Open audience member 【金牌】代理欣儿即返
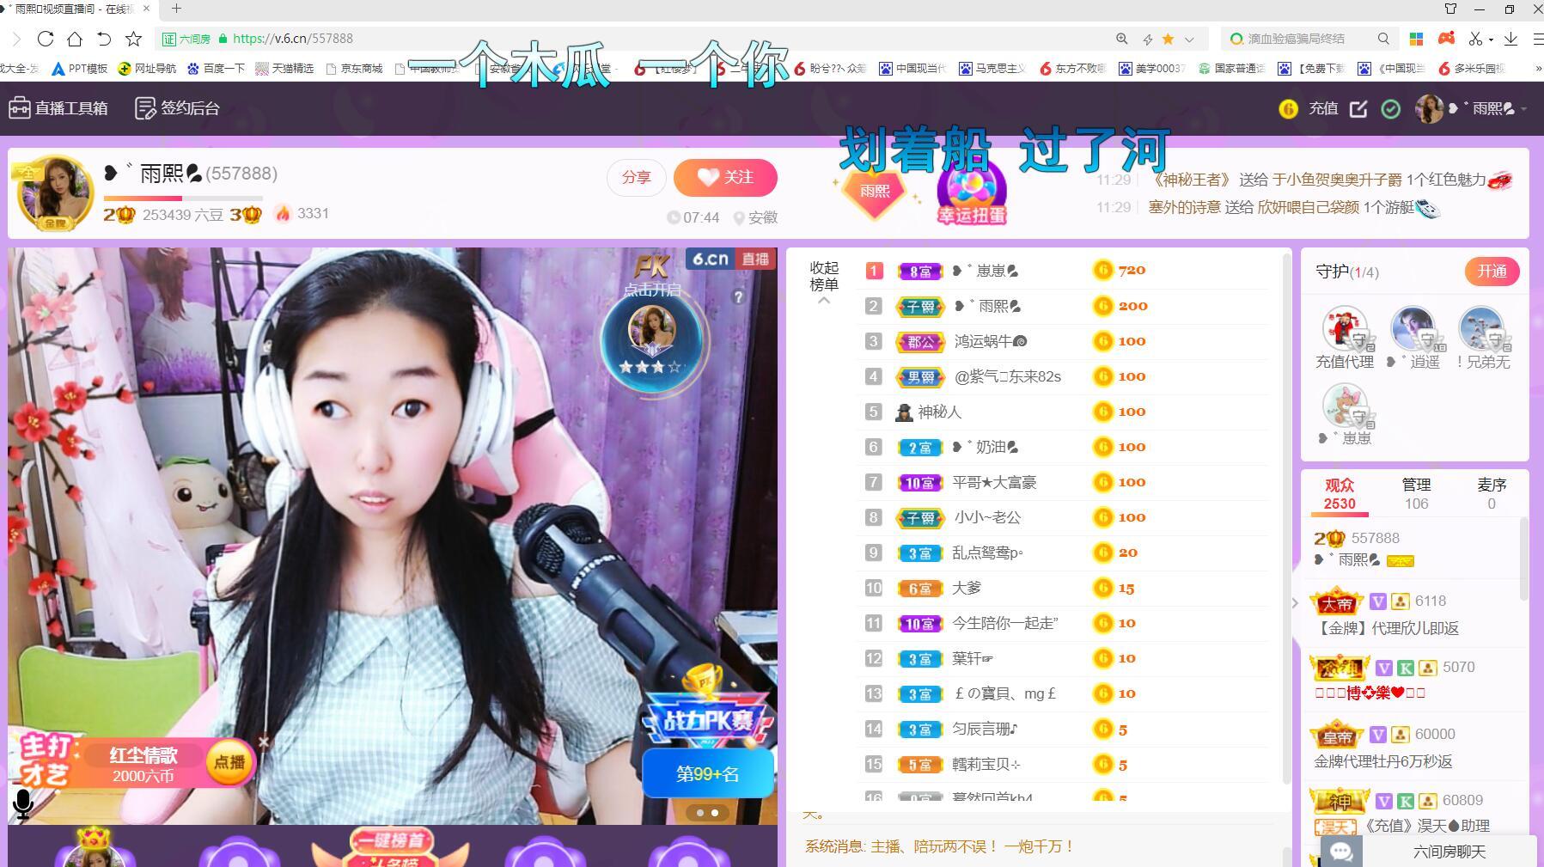This screenshot has height=867, width=1544. pos(1387,628)
